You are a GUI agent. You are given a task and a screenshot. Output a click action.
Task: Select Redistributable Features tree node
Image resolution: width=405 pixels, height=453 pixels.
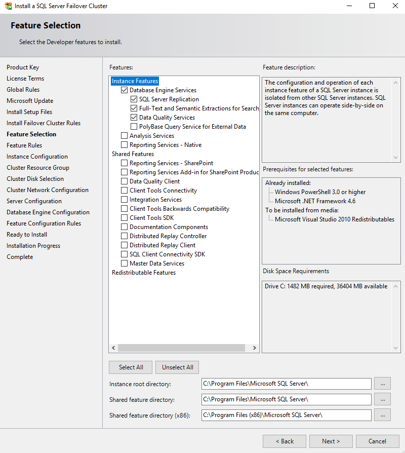pos(144,273)
